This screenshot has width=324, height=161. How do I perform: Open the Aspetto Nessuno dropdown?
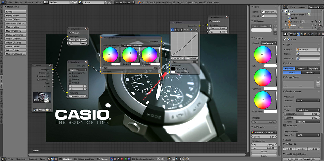click(x=308, y=122)
